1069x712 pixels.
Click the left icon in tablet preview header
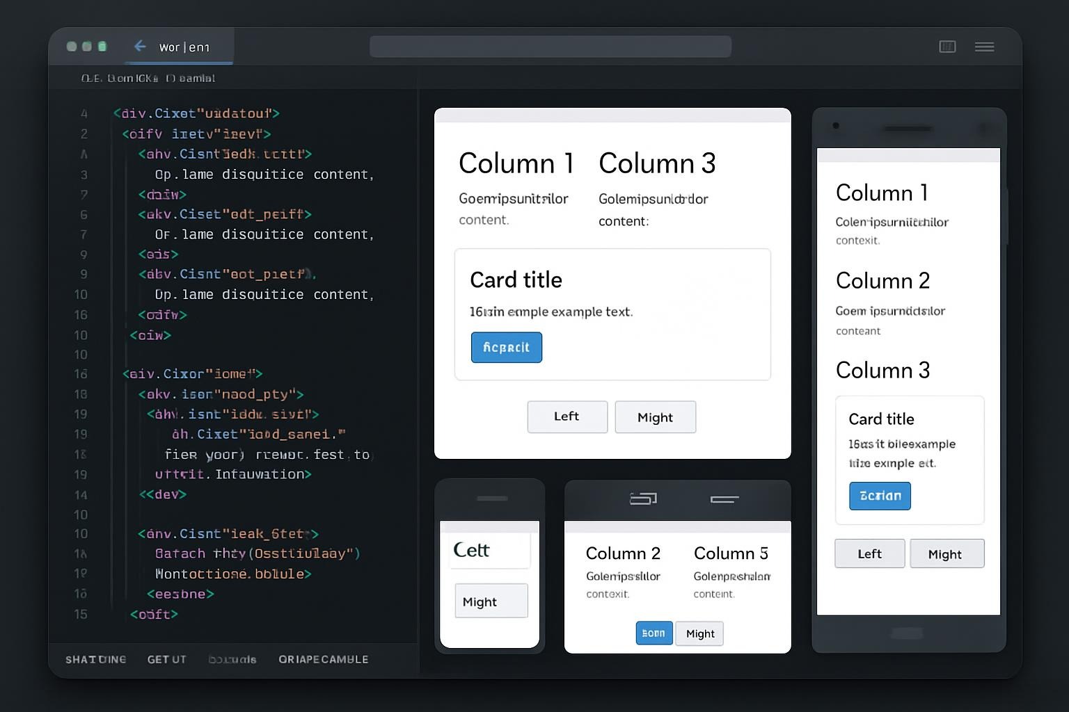click(643, 499)
